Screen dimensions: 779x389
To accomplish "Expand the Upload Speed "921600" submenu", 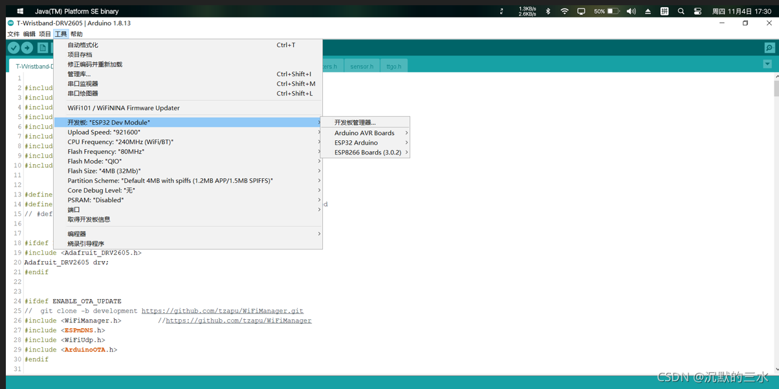I will [x=188, y=132].
